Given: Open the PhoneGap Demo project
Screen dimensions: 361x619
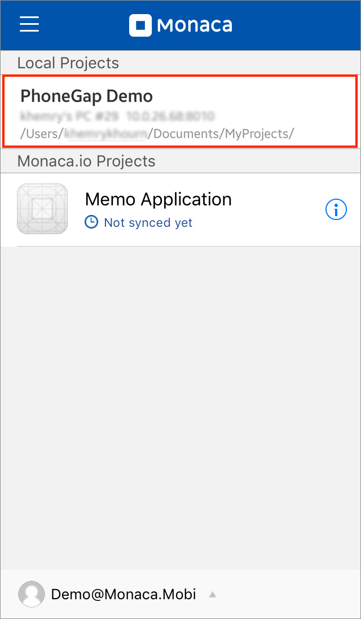Looking at the screenshot, I should click(86, 96).
